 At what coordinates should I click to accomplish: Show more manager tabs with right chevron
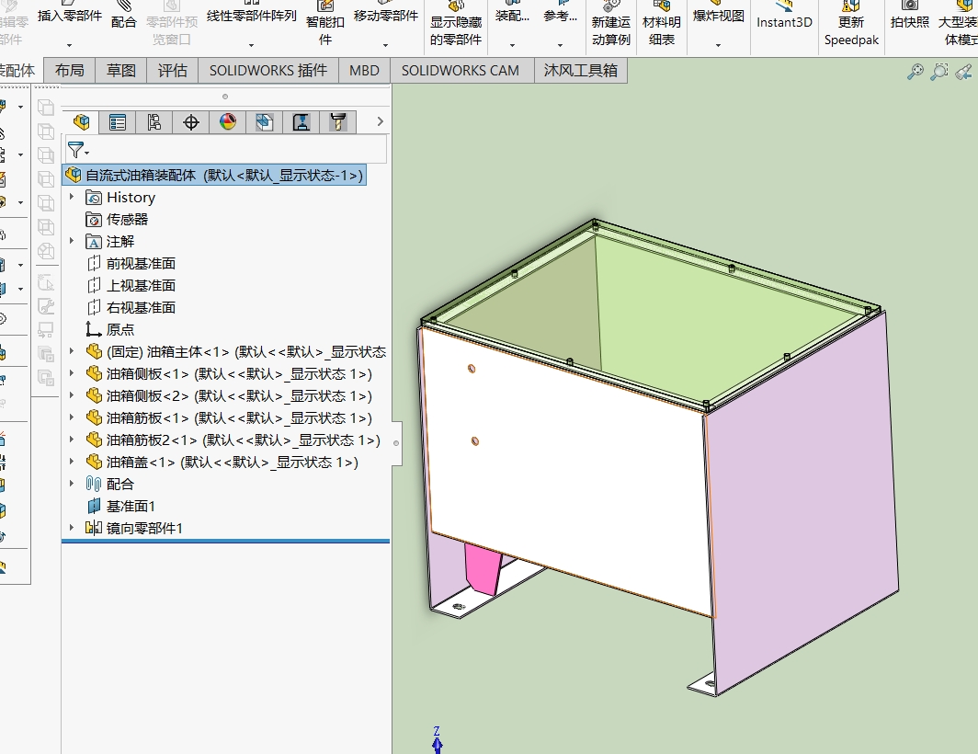tap(381, 121)
